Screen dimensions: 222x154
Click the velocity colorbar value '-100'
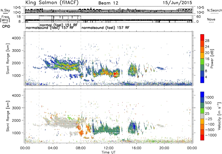(x=210, y=124)
